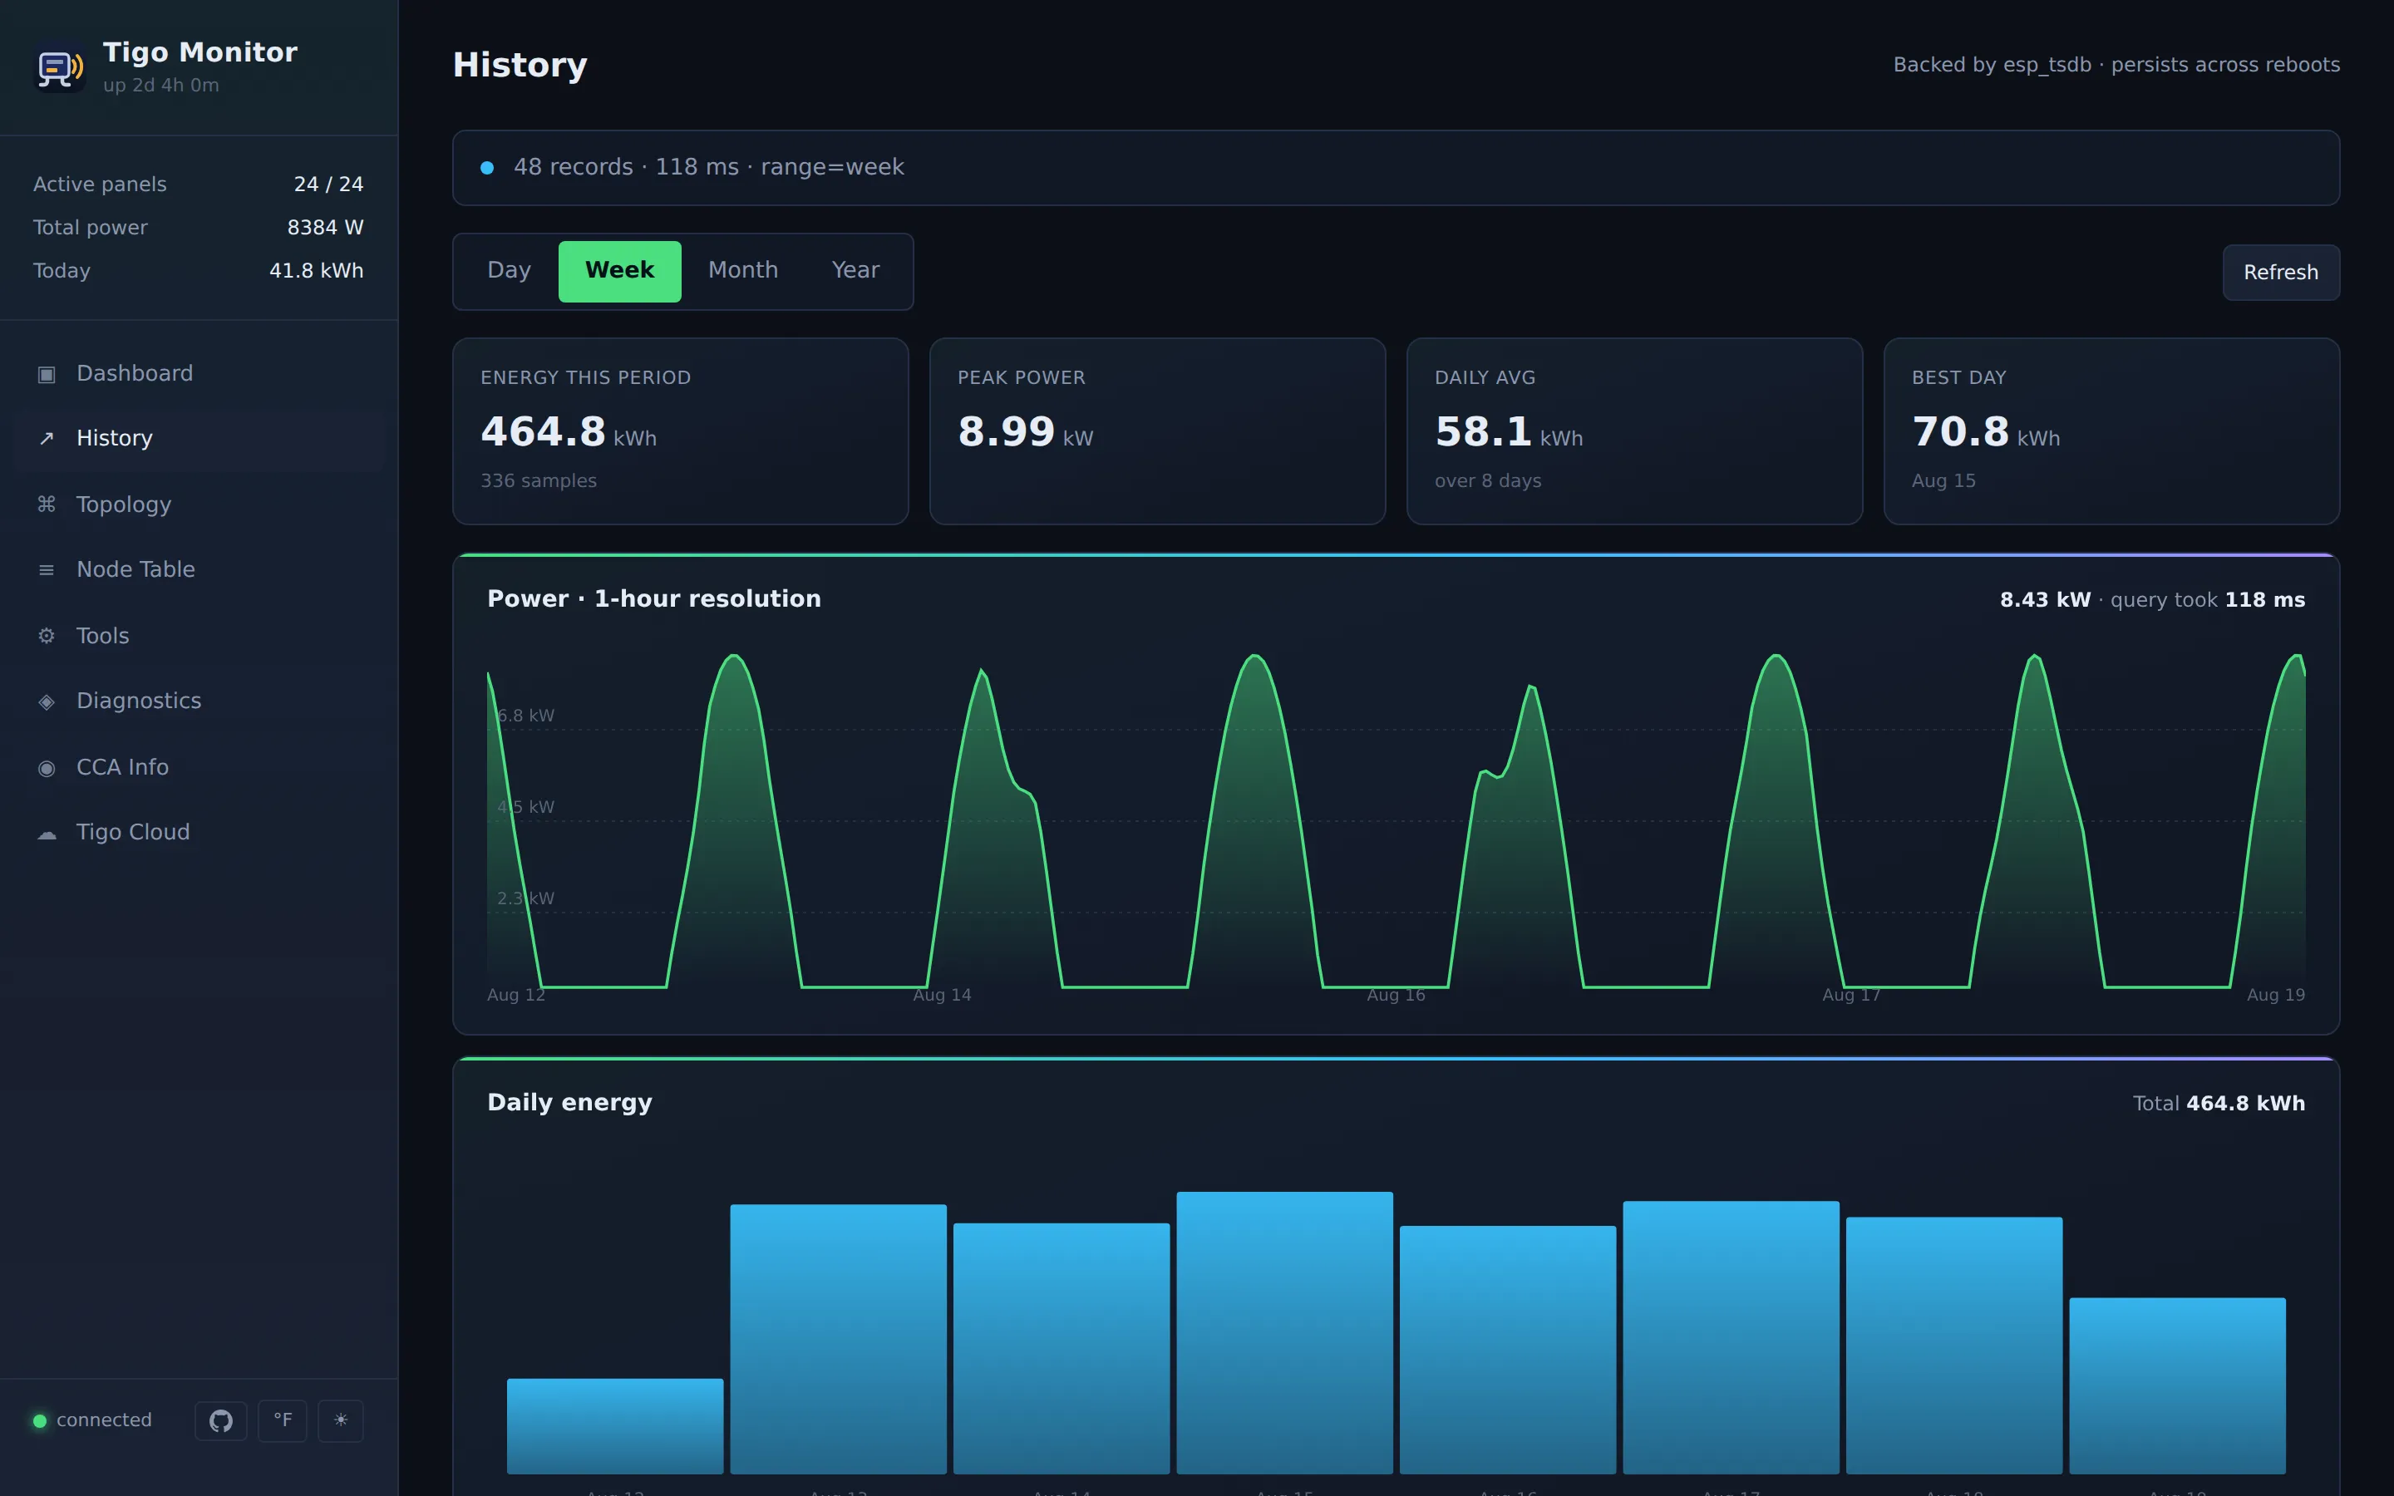
Task: Switch range to Year
Action: click(855, 271)
